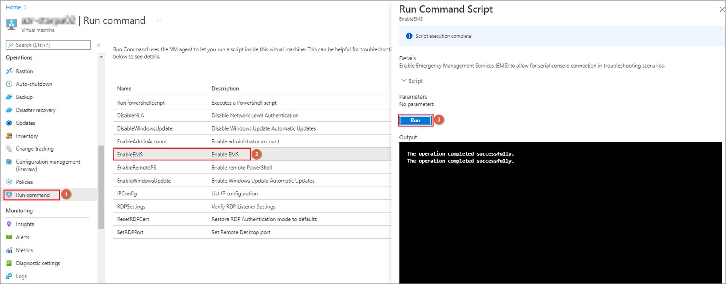726x284 pixels.
Task: Click the Search (Ctrl+/) field
Action: pos(48,45)
